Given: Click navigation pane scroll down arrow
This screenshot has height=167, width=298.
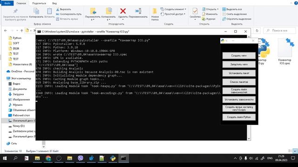Looking at the screenshot, I should click(43, 147).
